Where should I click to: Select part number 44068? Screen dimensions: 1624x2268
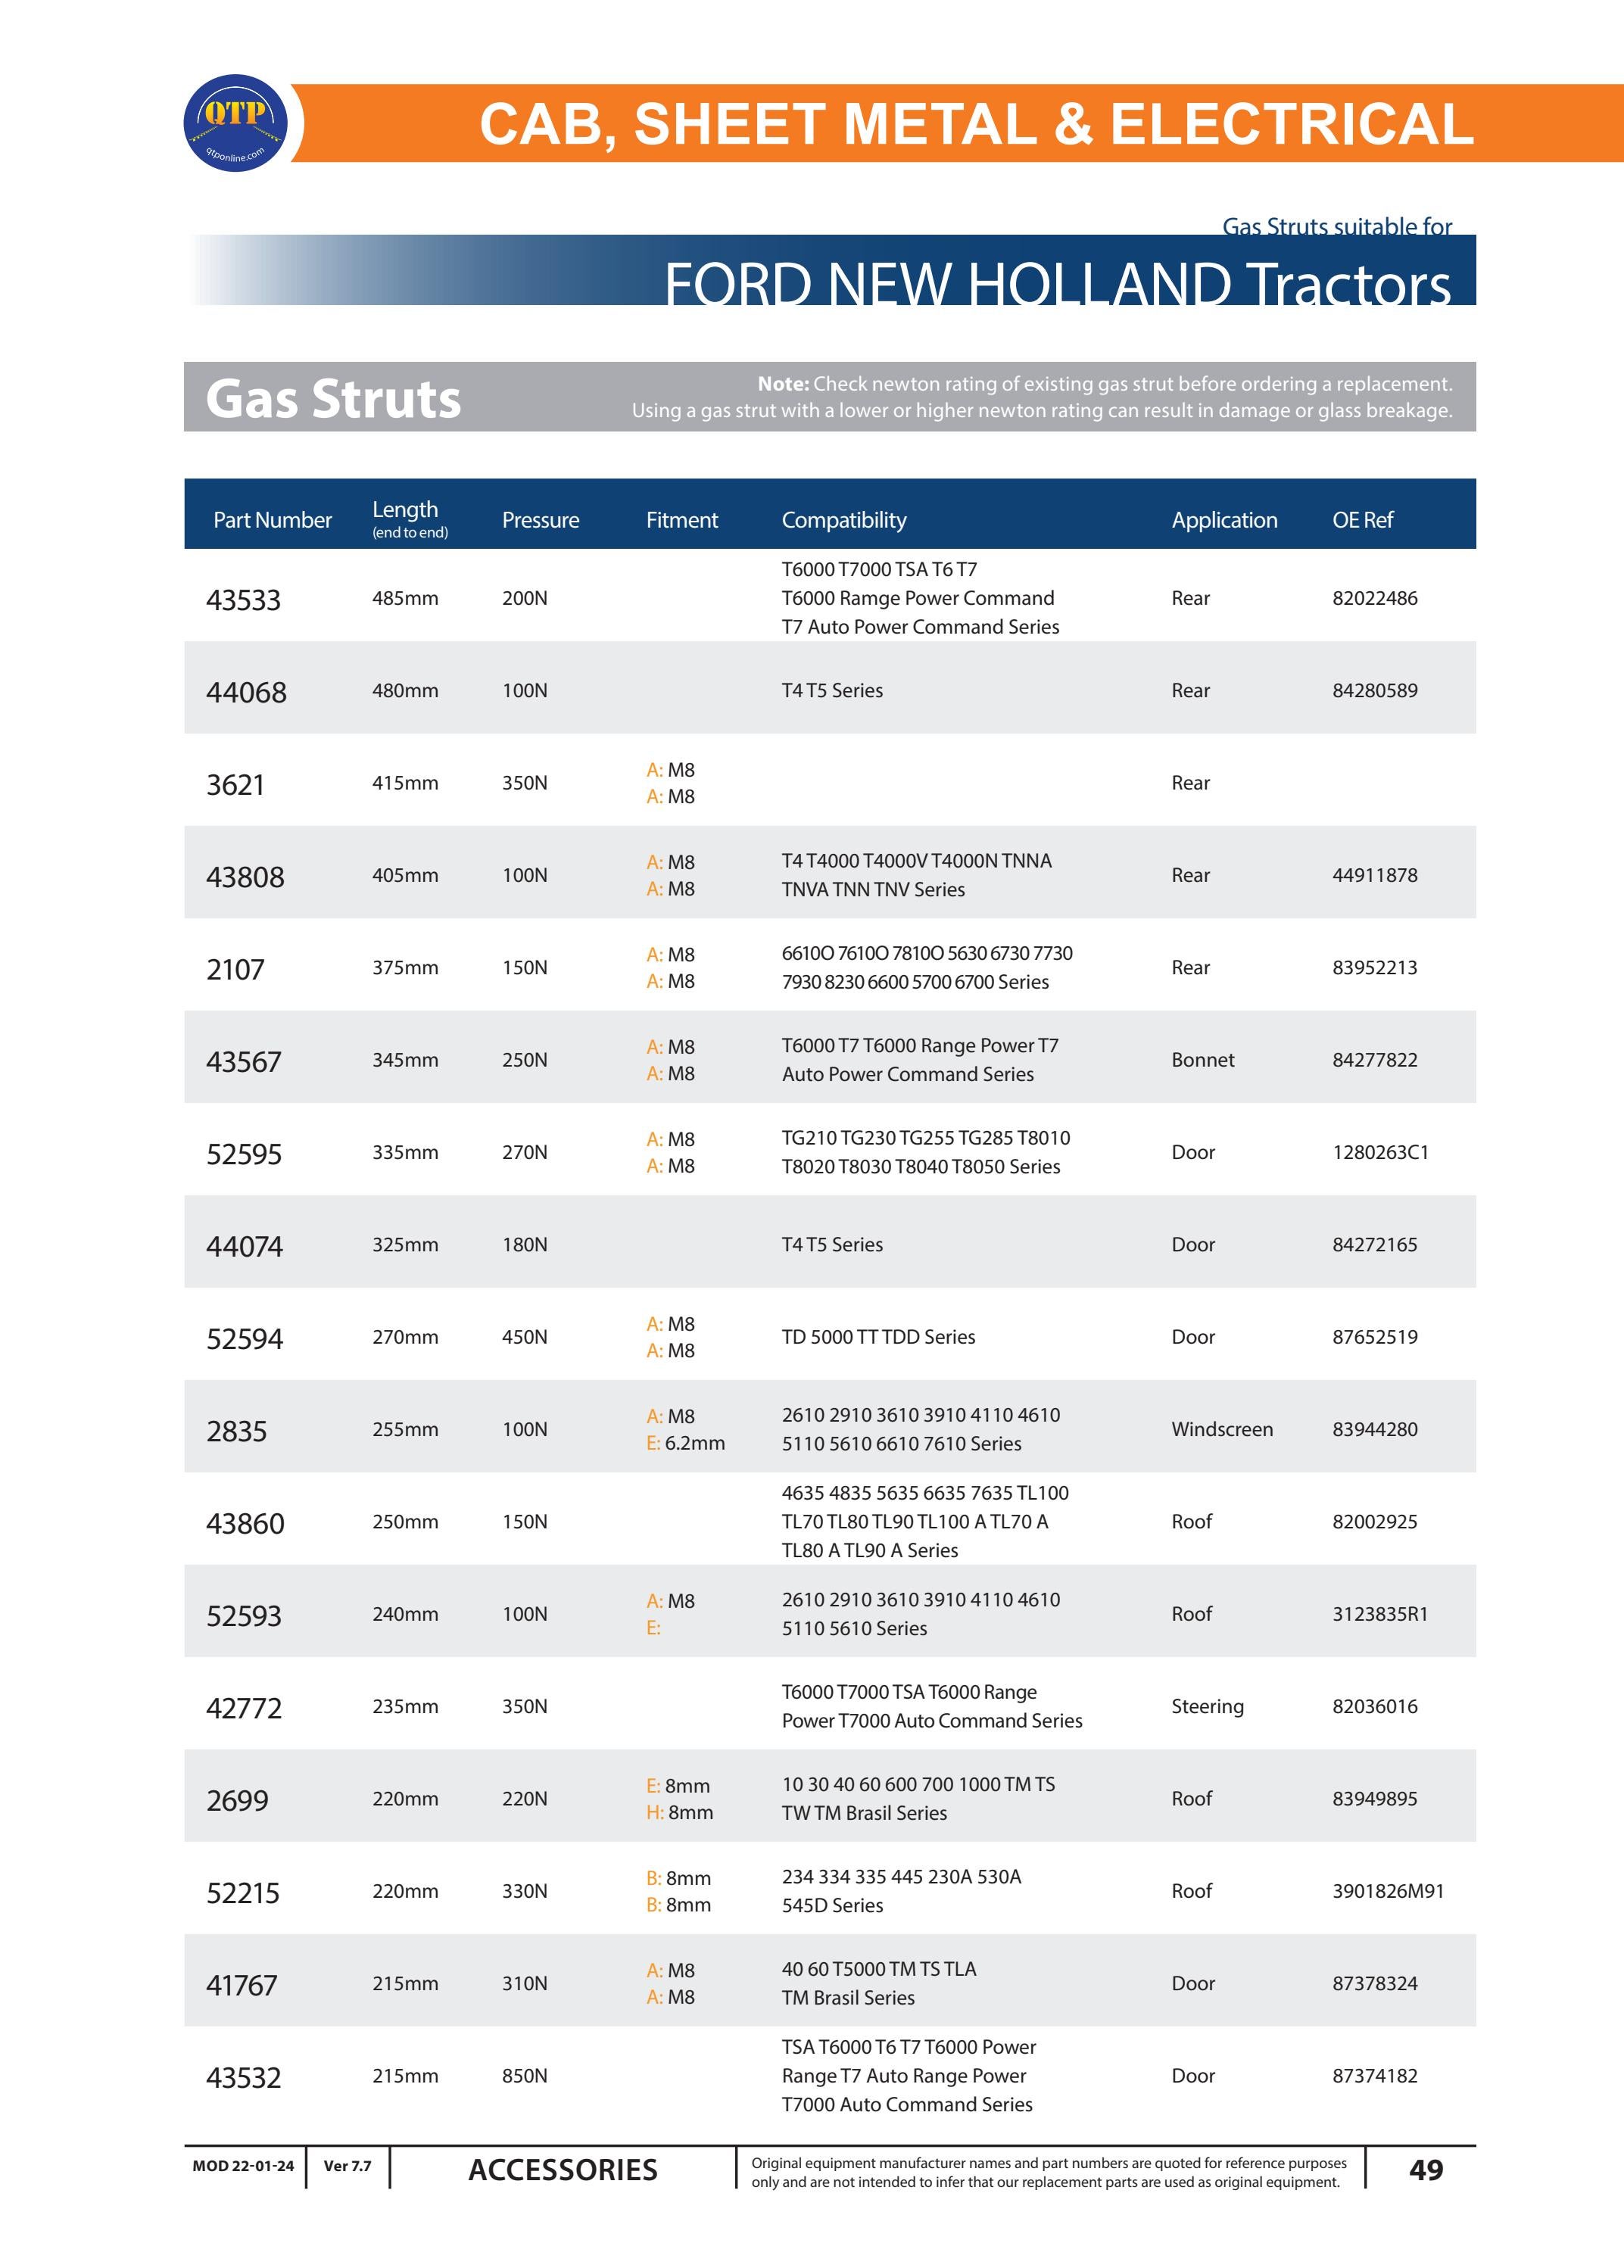(246, 692)
